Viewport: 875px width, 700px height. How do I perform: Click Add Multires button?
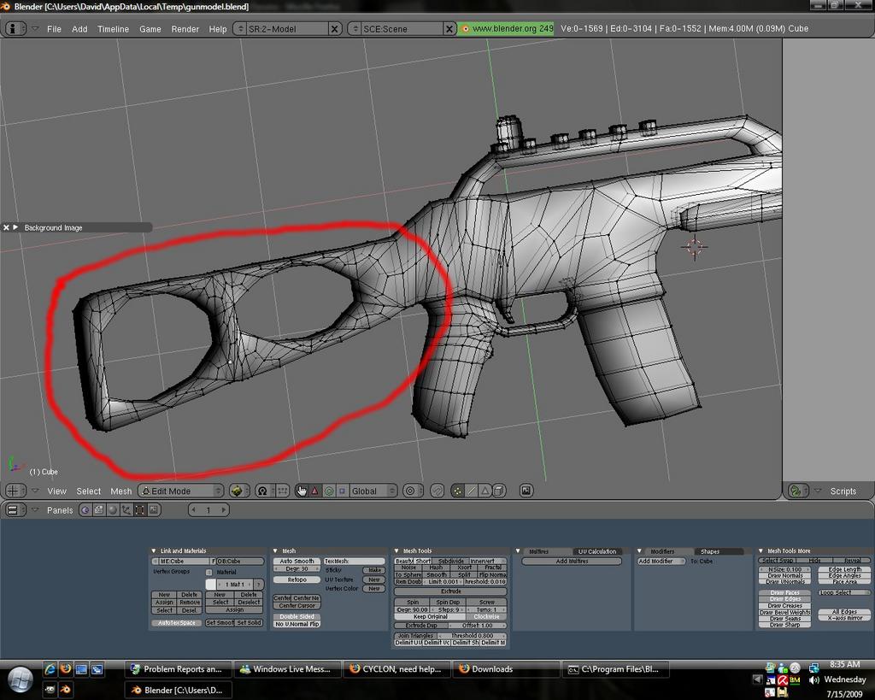click(572, 561)
